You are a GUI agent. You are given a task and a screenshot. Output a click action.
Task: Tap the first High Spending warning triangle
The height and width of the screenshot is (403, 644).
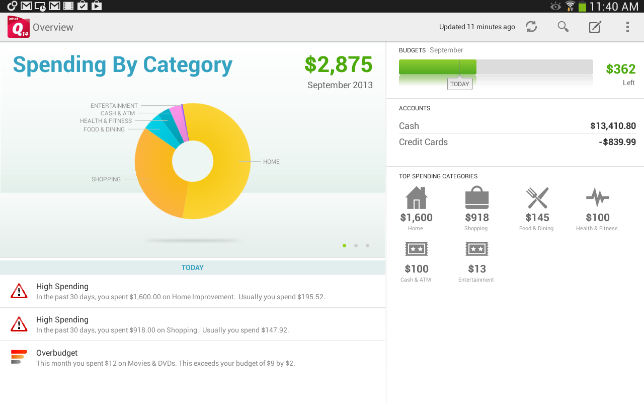[x=19, y=291]
